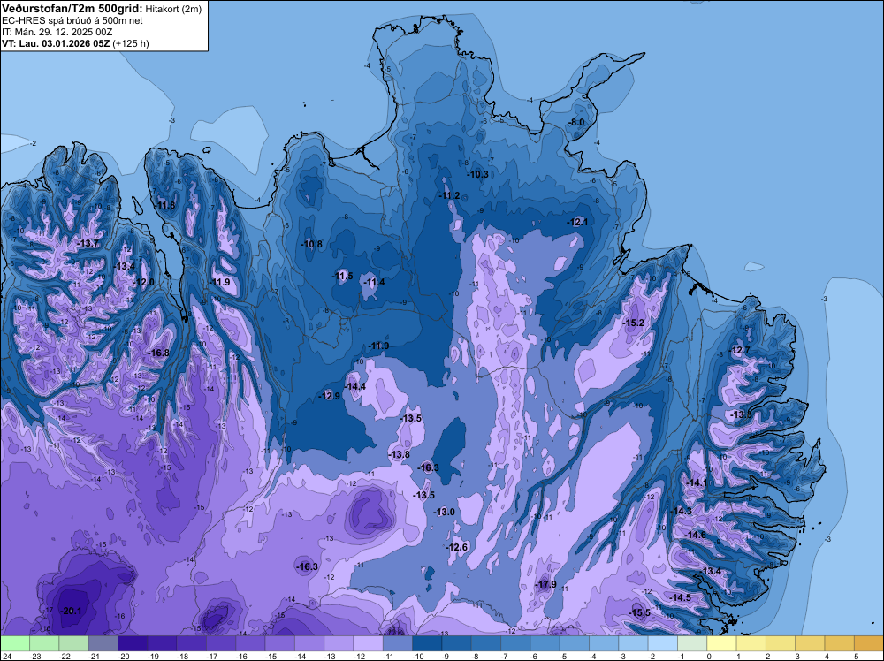Select the legend swatch above the -23 label
This screenshot has height=661, width=884.
click(x=44, y=643)
